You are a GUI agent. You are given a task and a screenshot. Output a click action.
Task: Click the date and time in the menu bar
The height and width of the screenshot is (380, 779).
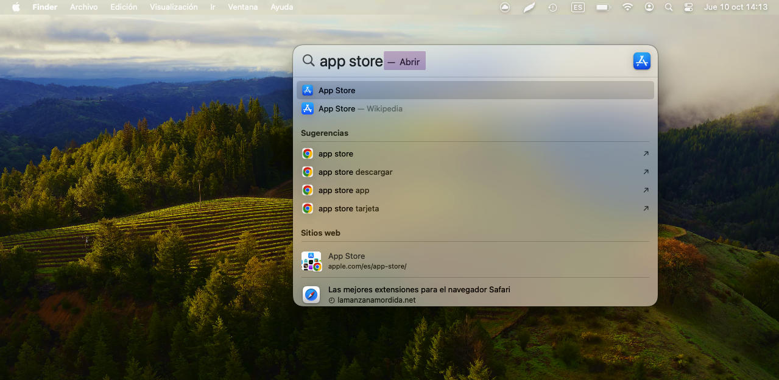click(x=735, y=7)
